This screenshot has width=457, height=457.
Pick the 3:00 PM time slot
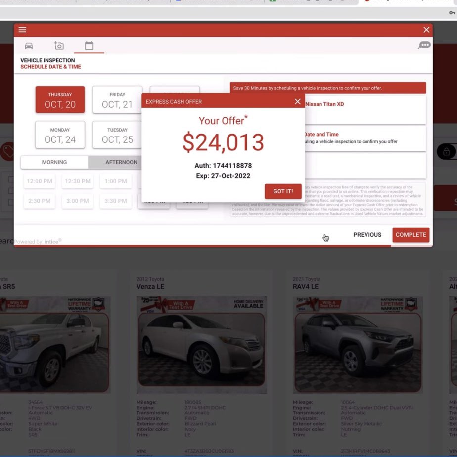point(78,201)
